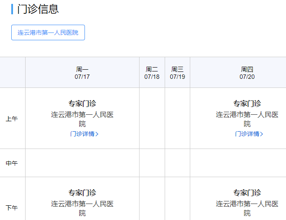The image size is (286, 220).
Task: Click the 中午 row label
Action: tap(12, 163)
